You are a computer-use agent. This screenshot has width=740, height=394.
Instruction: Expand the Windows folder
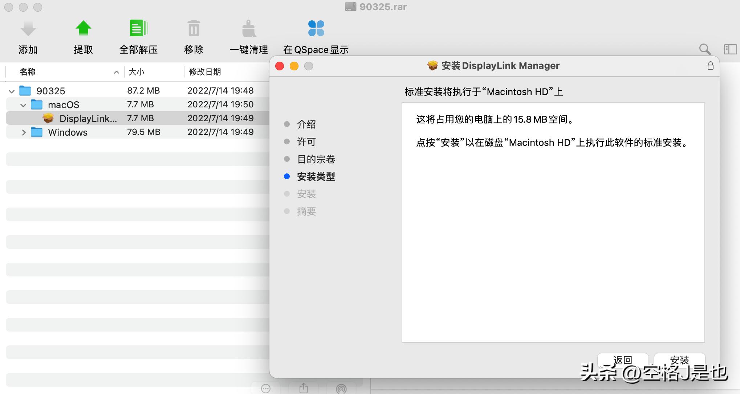[x=24, y=132]
